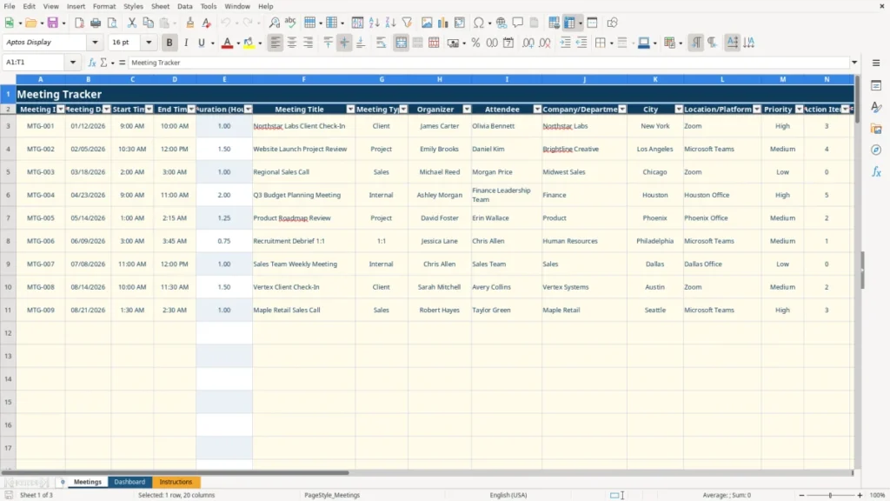Viewport: 890px width, 501px height.
Task: Click the Copy icon
Action: (148, 23)
